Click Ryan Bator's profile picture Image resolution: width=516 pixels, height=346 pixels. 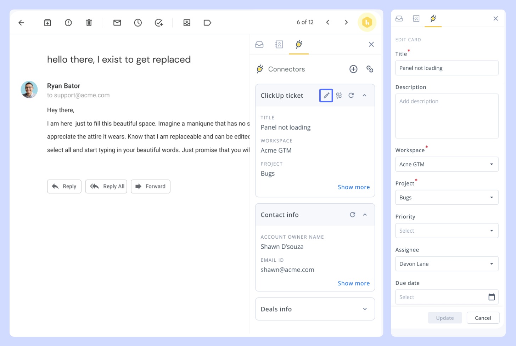(29, 90)
